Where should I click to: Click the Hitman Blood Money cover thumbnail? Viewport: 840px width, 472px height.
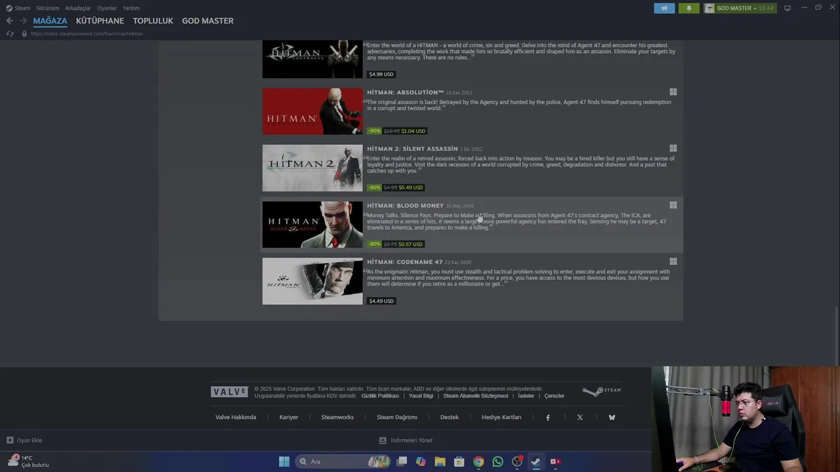tap(312, 225)
